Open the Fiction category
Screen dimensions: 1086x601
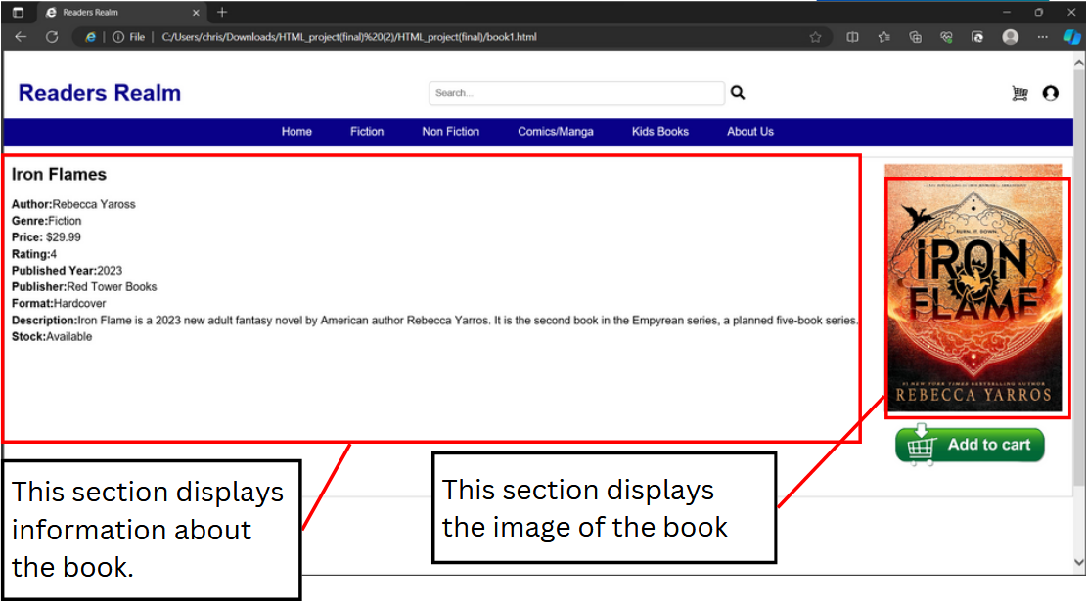click(366, 131)
